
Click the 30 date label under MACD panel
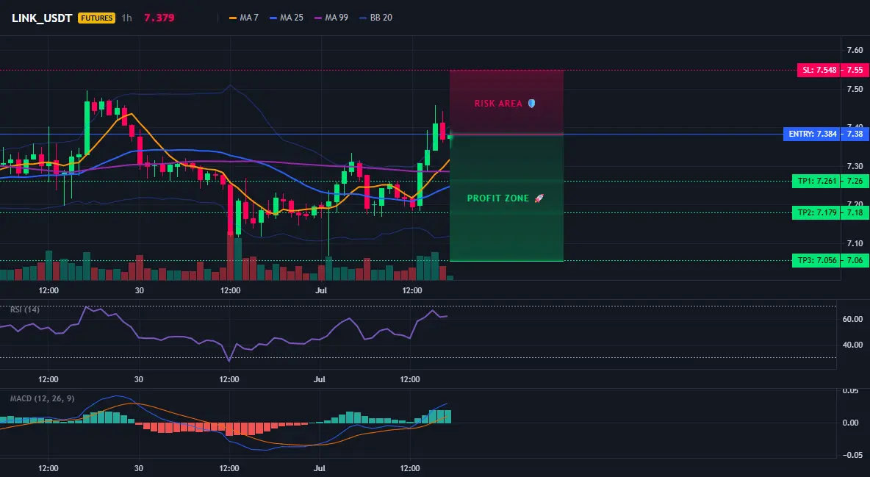[x=139, y=468]
